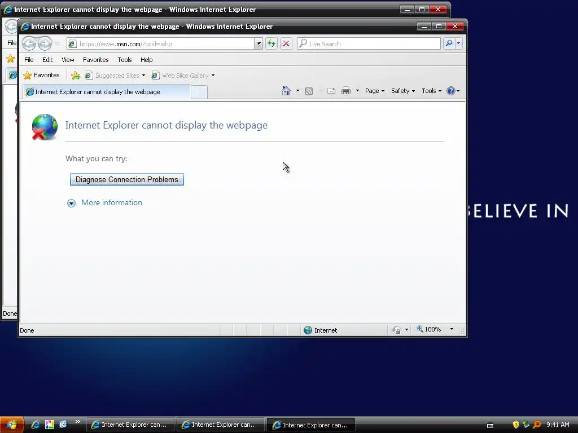Open the zoom level dropdown arrow
The width and height of the screenshot is (578, 433).
pos(452,329)
